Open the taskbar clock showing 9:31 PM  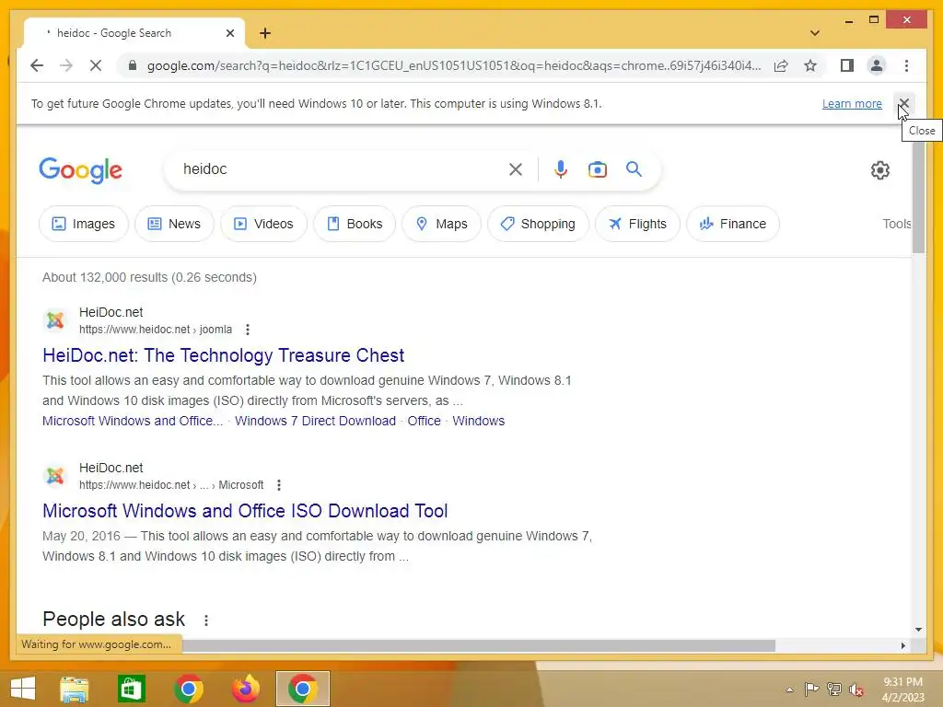tap(902, 689)
